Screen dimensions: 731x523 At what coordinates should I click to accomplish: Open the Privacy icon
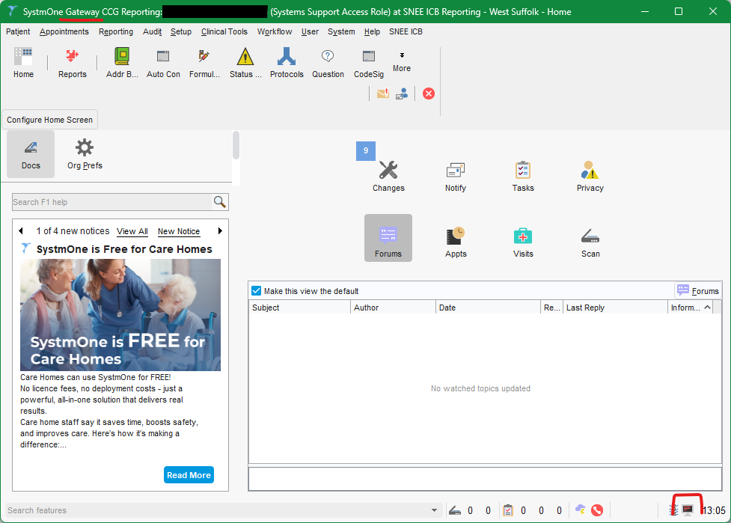click(590, 176)
